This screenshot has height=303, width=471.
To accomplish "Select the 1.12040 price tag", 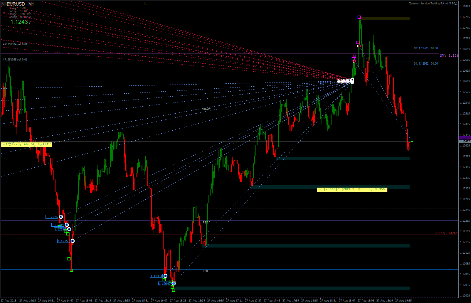I will coord(165,284).
